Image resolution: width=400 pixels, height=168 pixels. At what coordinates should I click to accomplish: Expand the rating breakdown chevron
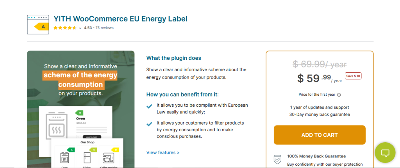pos(80,28)
